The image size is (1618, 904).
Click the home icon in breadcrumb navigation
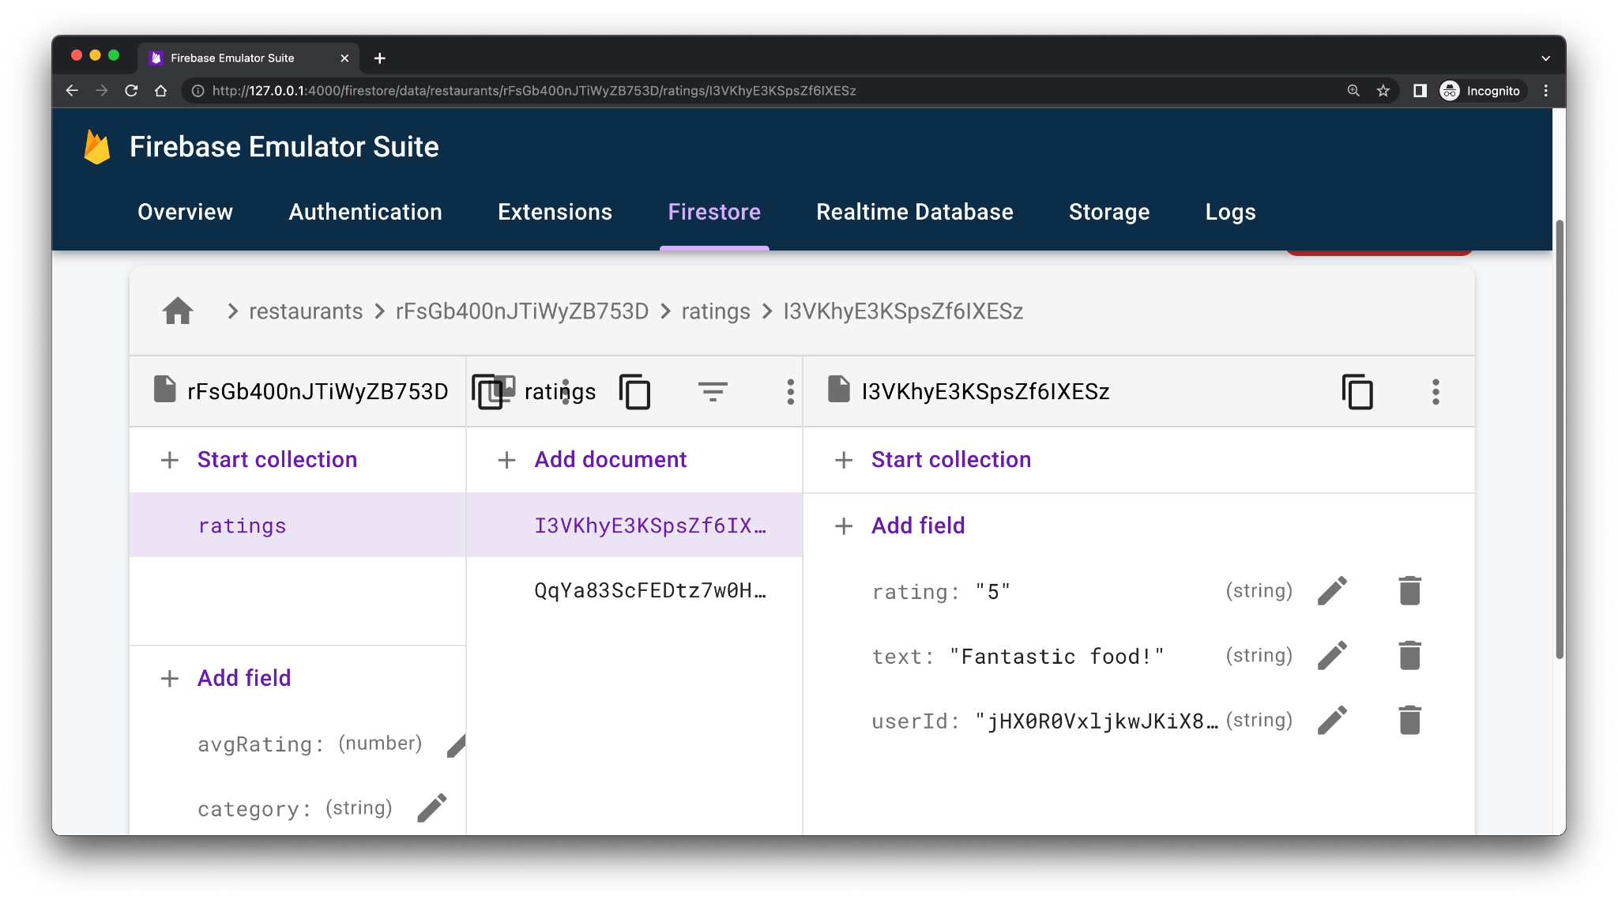click(178, 311)
